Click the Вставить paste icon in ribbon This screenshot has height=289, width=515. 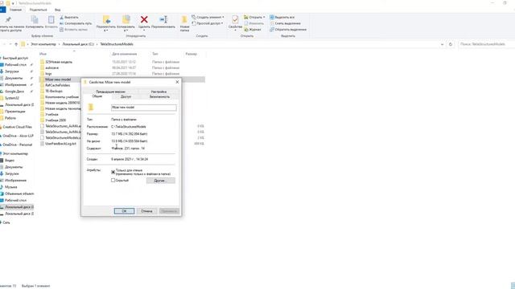pos(51,19)
